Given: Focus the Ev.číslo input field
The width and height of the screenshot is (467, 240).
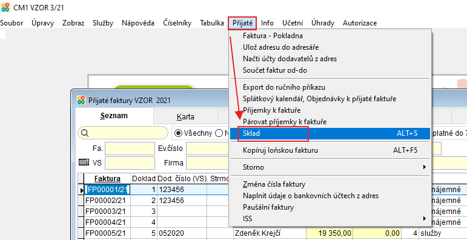Looking at the screenshot, I should point(208,148).
